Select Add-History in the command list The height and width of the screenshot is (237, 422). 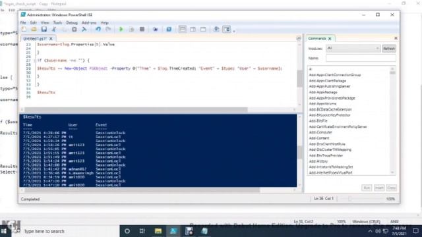tap(318, 161)
